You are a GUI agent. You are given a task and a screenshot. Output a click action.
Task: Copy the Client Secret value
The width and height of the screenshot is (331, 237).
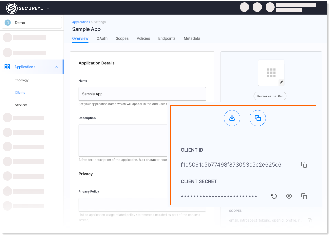pos(304,196)
